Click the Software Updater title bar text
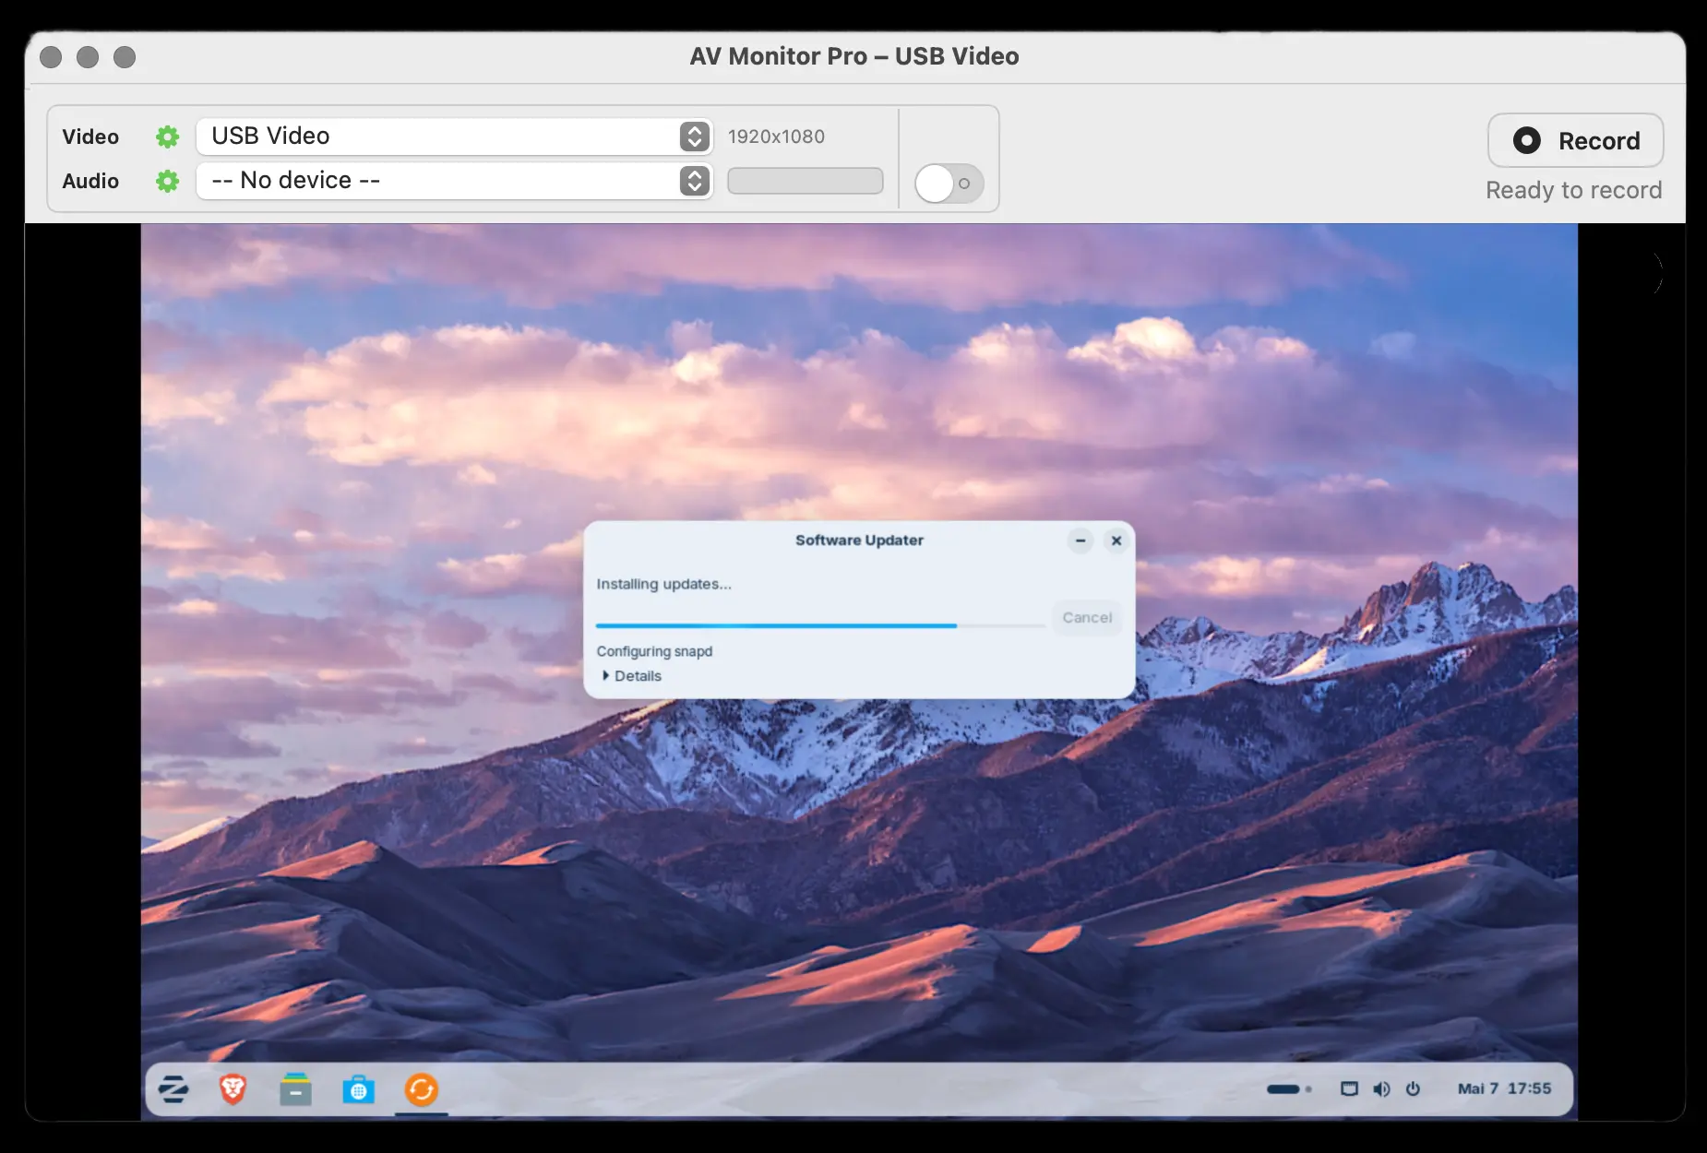 [859, 541]
